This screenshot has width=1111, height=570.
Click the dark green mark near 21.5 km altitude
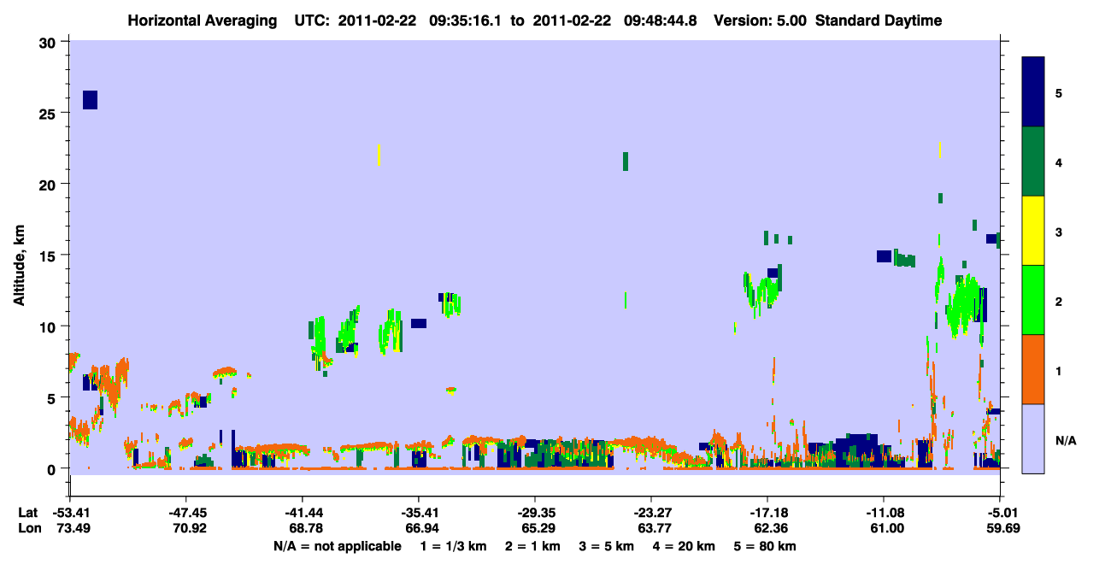coord(626,161)
